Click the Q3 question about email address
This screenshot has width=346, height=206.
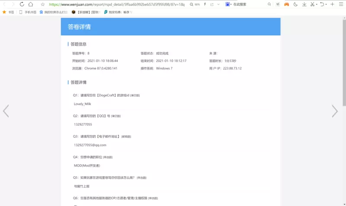[102, 136]
